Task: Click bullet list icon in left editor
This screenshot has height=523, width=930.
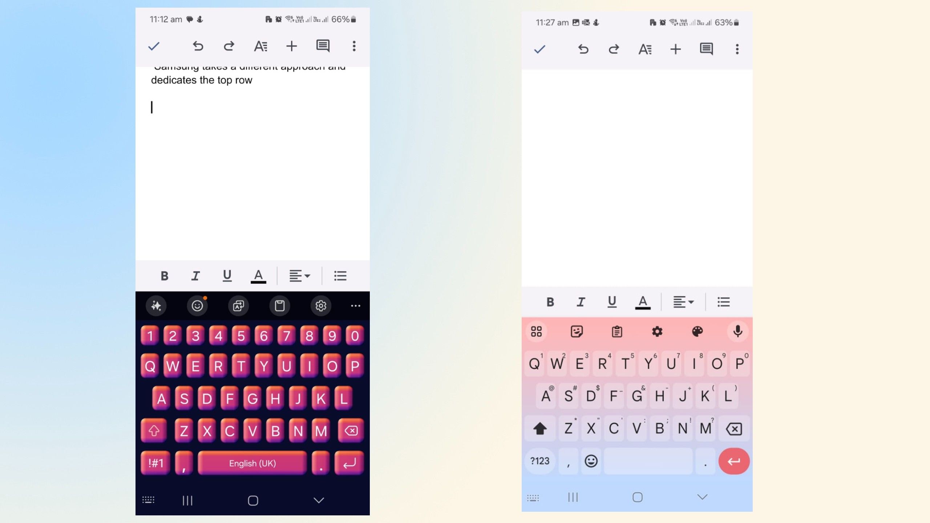Action: tap(341, 276)
